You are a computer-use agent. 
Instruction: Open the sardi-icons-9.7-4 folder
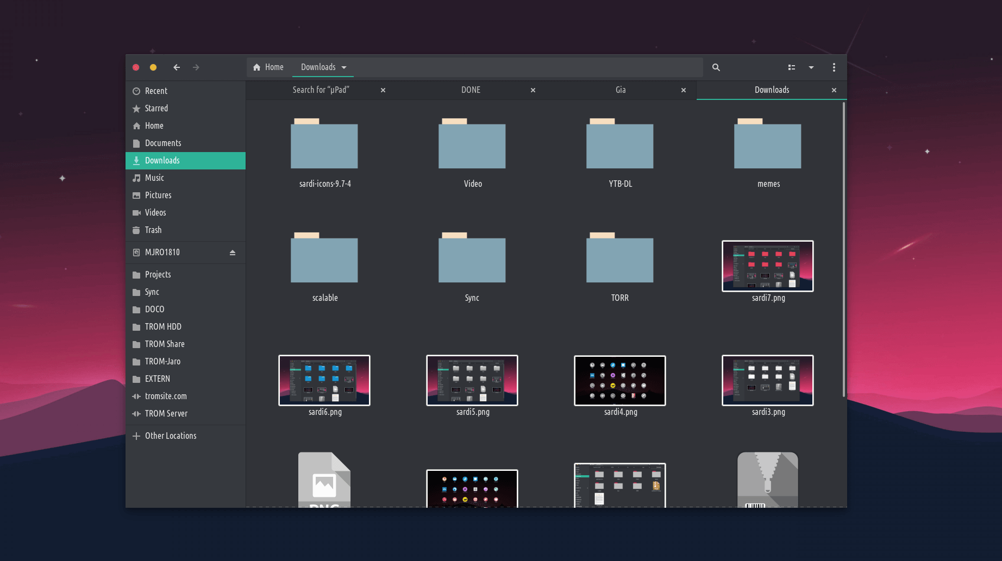[324, 145]
